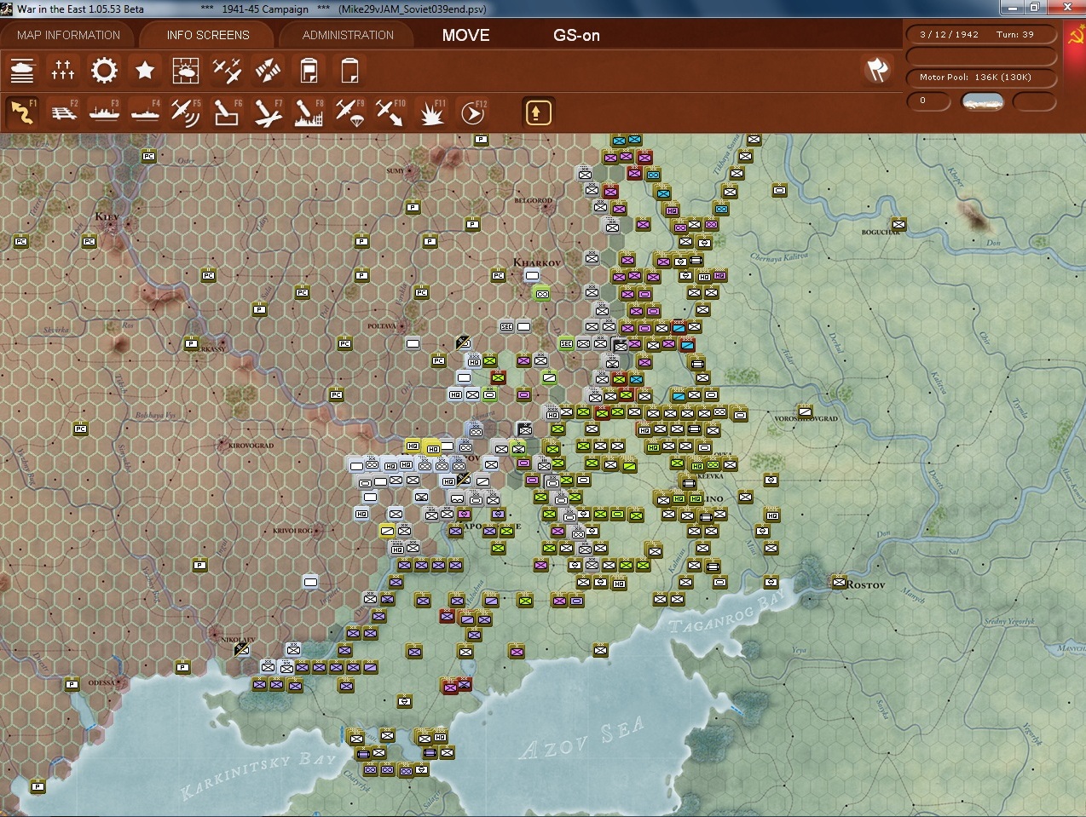This screenshot has width=1086, height=817.
Task: Open the weather map screen icon
Action: [x=186, y=70]
